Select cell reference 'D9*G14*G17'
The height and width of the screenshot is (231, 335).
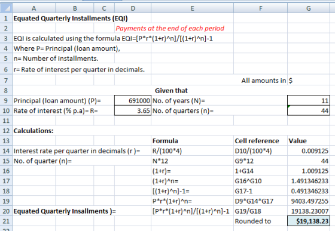tap(254, 201)
